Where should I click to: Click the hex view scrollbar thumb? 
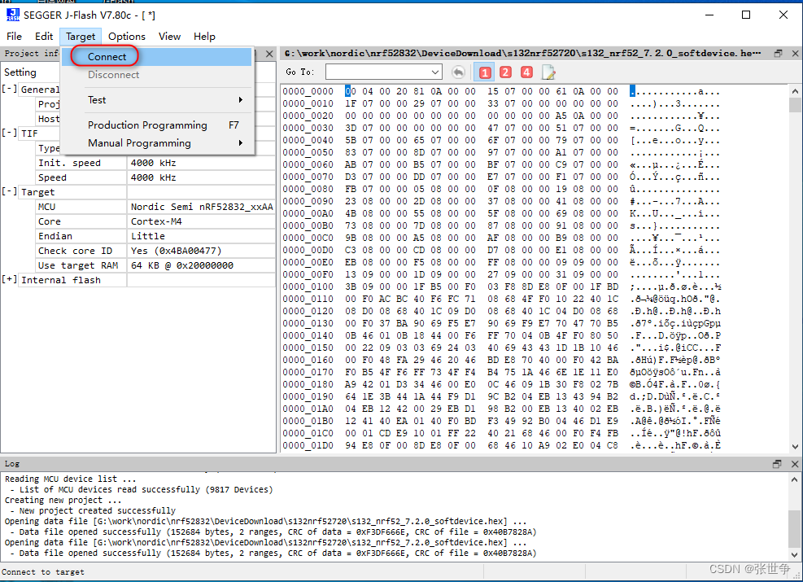click(x=795, y=104)
